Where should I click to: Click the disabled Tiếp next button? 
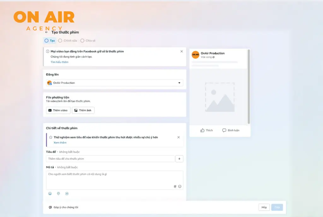click(277, 207)
